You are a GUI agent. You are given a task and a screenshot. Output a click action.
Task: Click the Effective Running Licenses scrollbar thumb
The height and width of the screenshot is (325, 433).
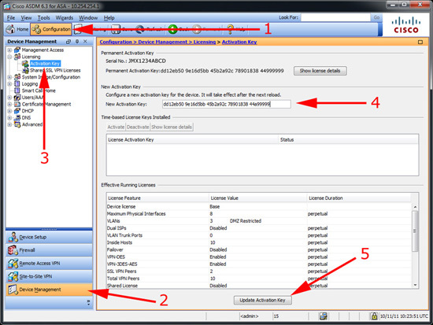point(415,231)
